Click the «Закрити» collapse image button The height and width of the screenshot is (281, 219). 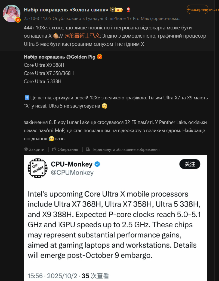pyautogui.click(x=36, y=149)
